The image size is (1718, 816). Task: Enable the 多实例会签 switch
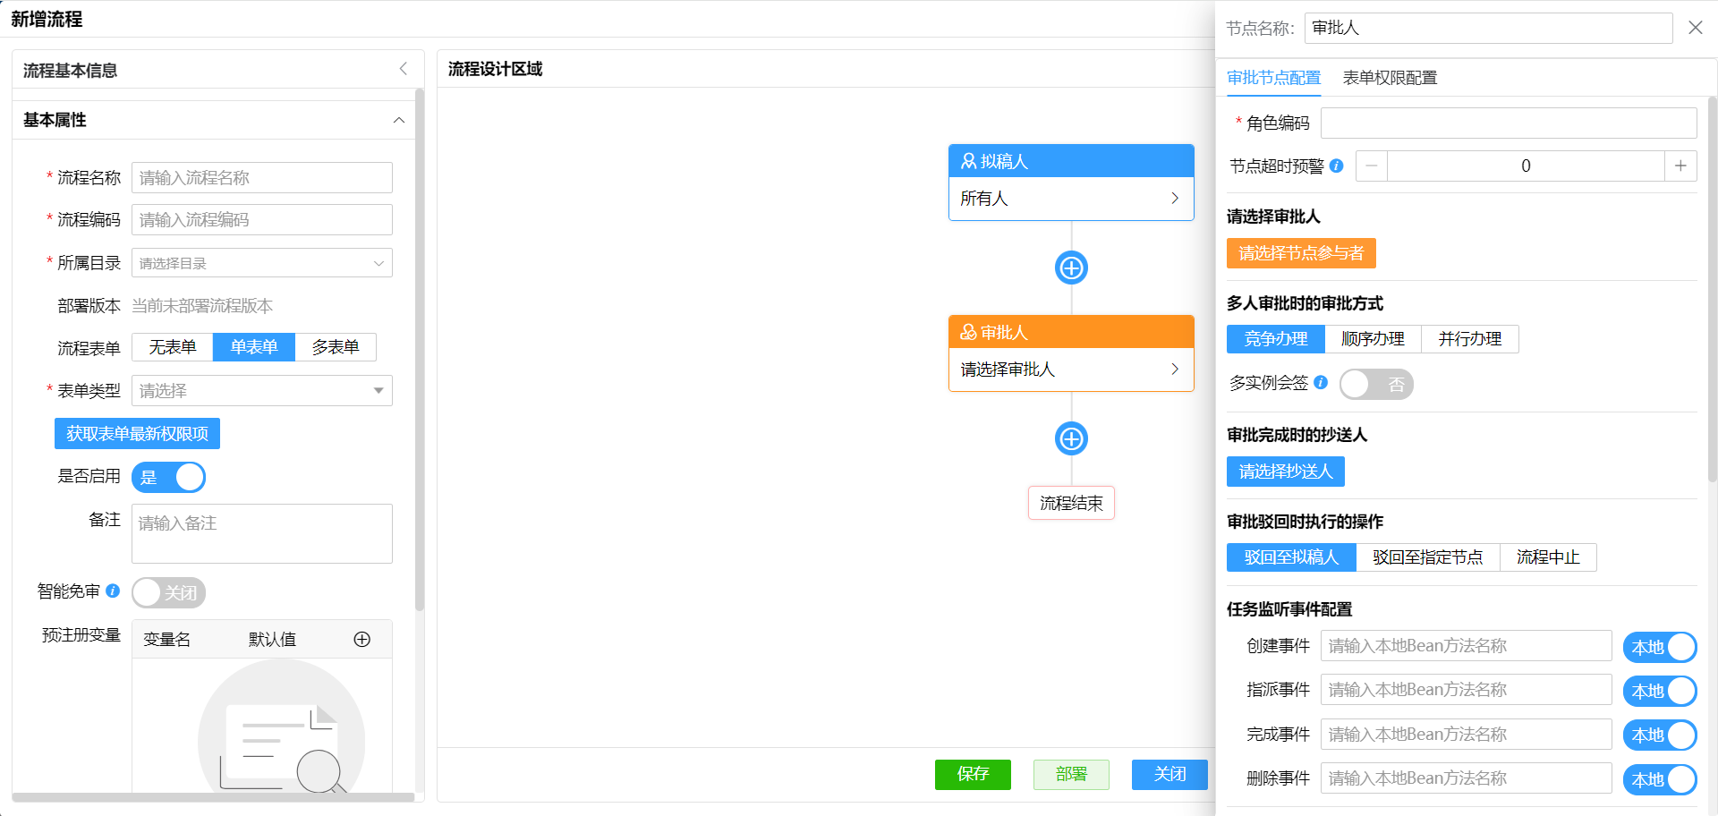click(1375, 384)
